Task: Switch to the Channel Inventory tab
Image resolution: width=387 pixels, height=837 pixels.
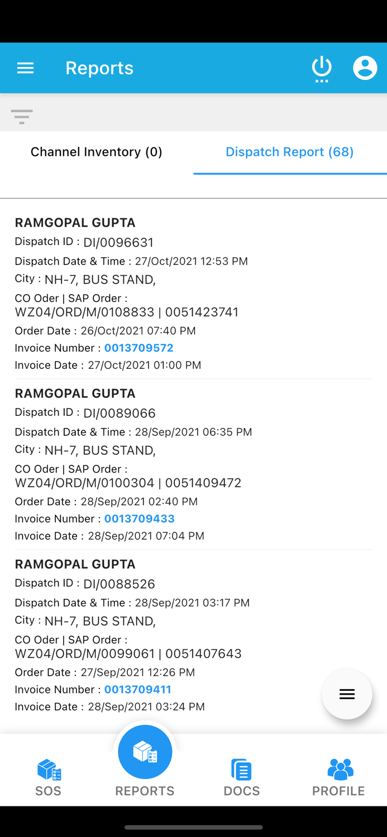Action: 96,152
